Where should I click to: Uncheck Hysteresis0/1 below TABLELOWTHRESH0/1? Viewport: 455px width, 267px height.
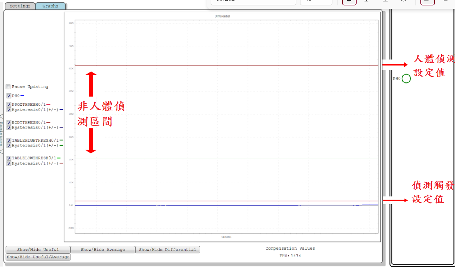click(9, 163)
